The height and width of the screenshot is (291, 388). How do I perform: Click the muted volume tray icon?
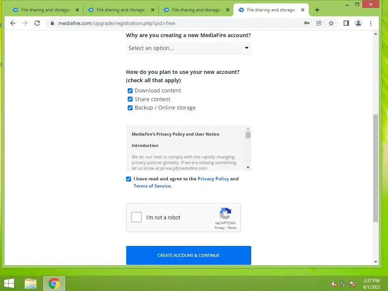(334, 284)
